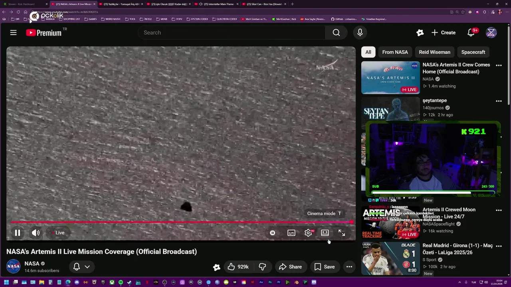Toggle autoplay switch in player
Screen dimensions: 511x287
tap(272, 233)
